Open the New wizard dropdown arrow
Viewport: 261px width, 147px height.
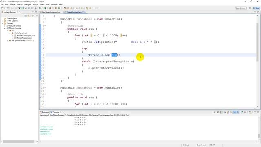coord(4,8)
